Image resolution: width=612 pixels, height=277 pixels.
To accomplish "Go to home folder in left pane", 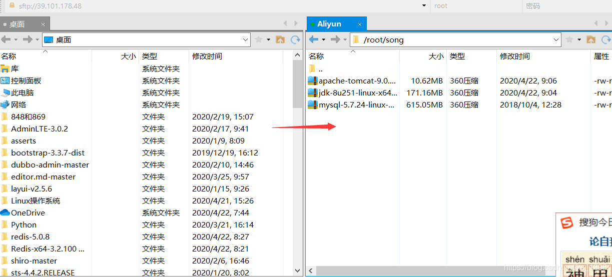I will point(280,39).
